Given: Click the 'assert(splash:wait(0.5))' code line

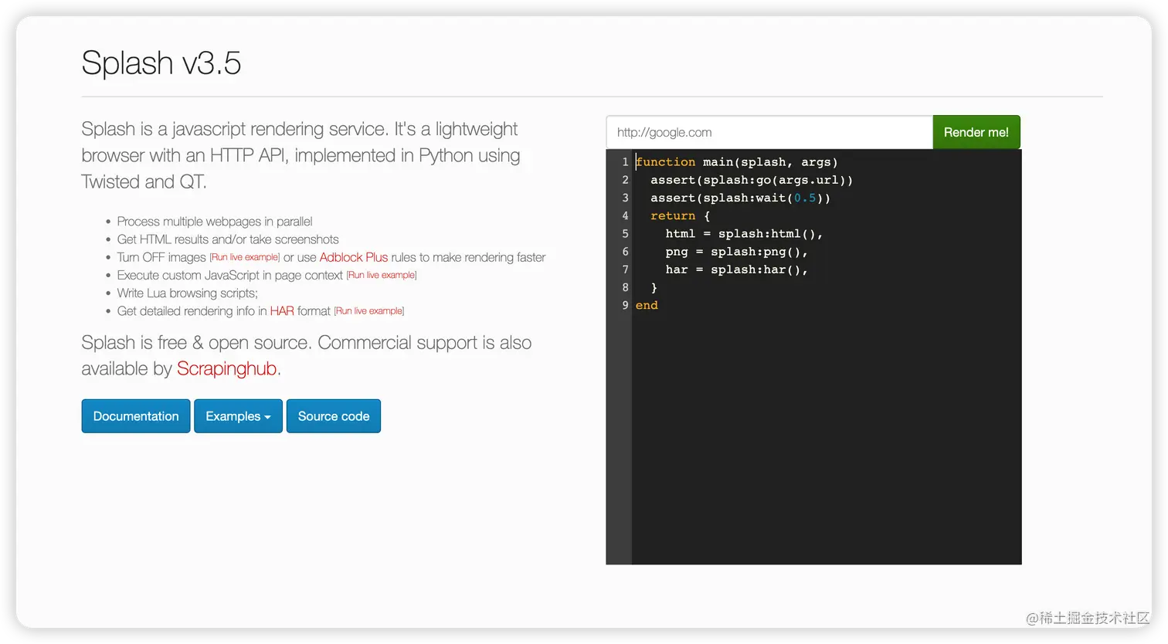Looking at the screenshot, I should 741,198.
